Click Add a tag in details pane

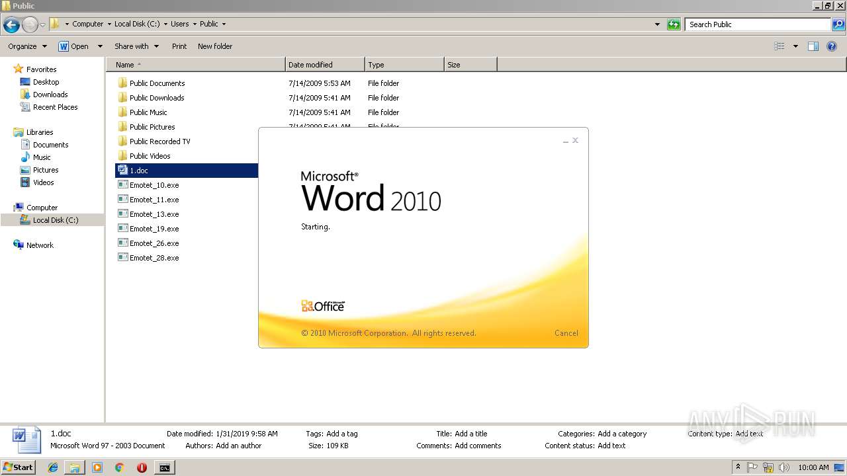(x=341, y=434)
